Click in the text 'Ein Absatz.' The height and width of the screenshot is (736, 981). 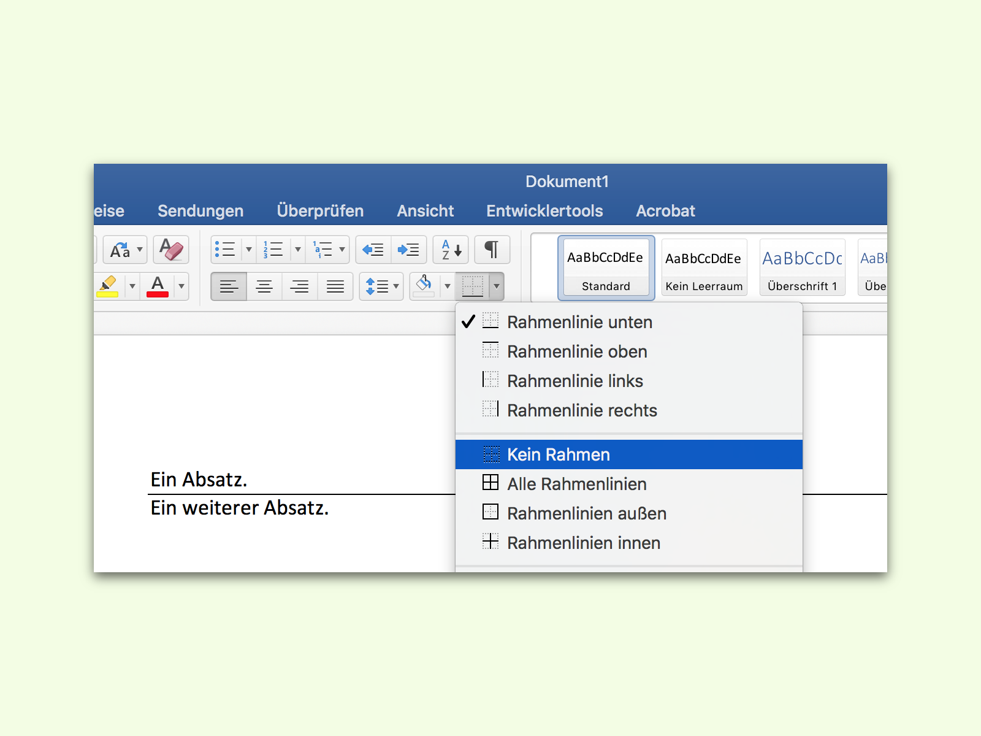pos(199,480)
